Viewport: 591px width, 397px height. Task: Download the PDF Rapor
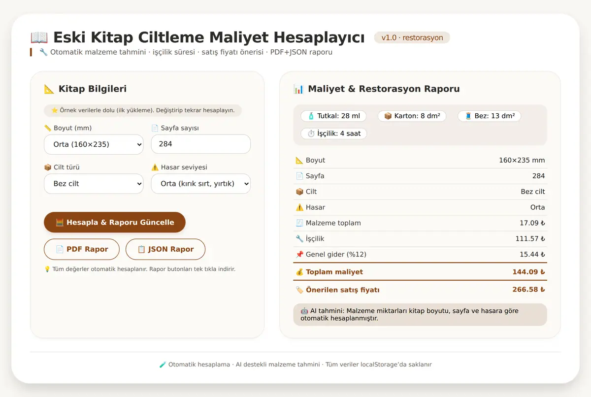(x=82, y=249)
